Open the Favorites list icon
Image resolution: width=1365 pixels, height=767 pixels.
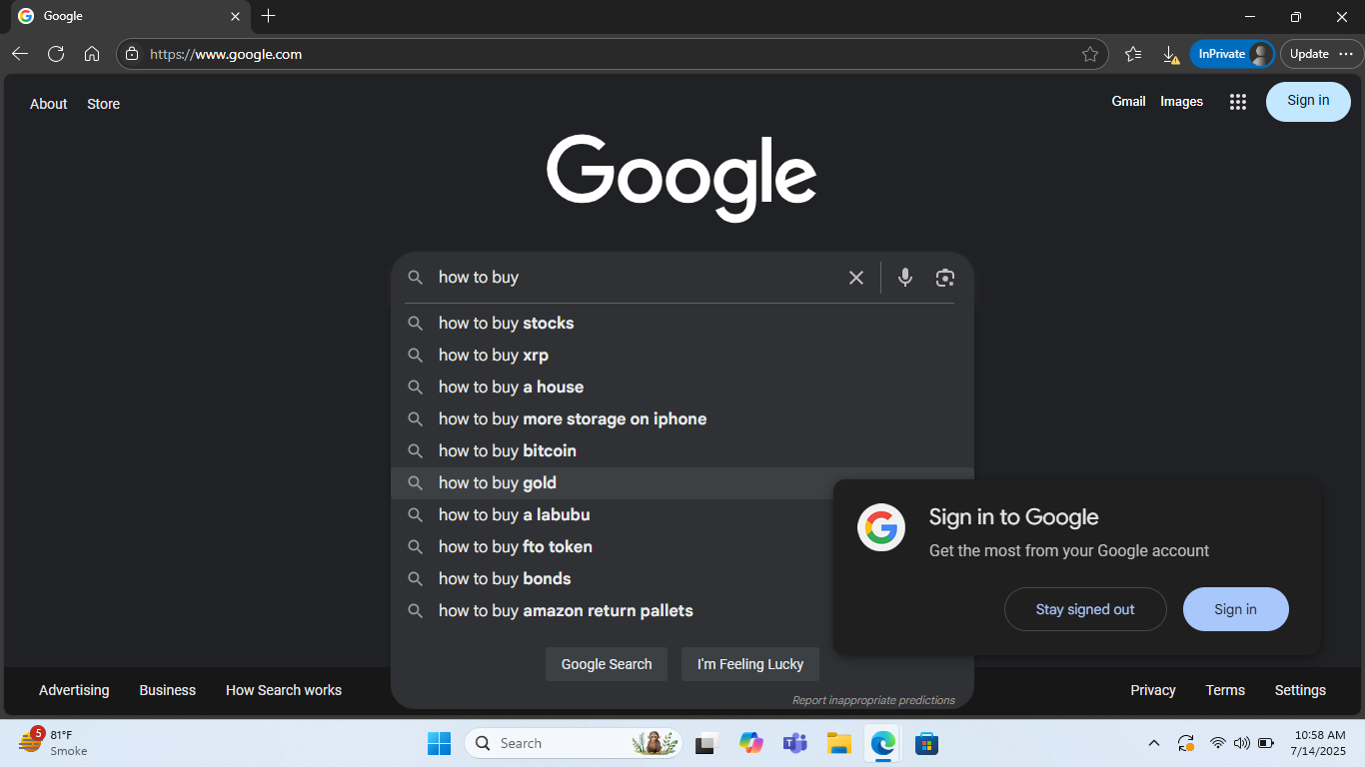click(x=1133, y=54)
